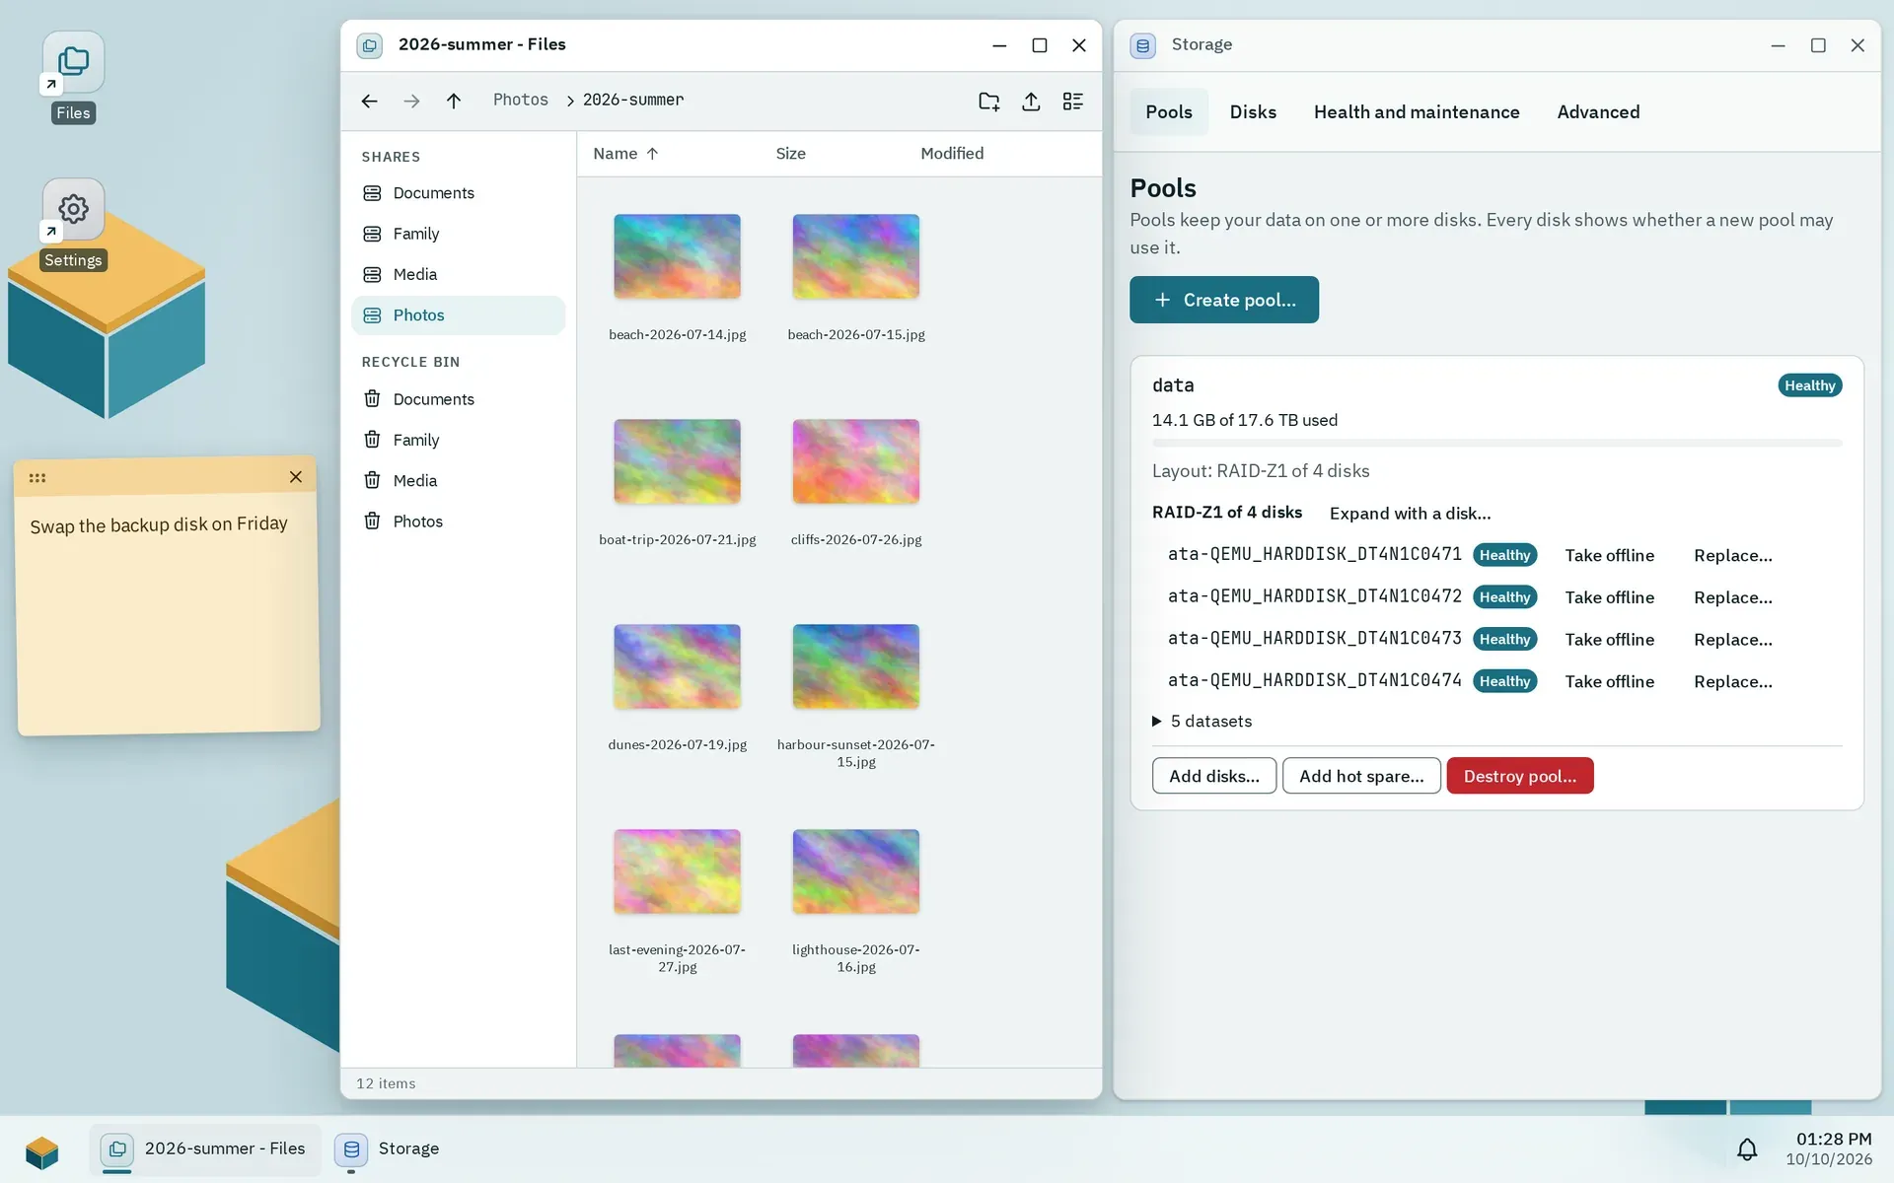Image resolution: width=1894 pixels, height=1183 pixels.
Task: Go back in Files navigation
Action: click(369, 101)
